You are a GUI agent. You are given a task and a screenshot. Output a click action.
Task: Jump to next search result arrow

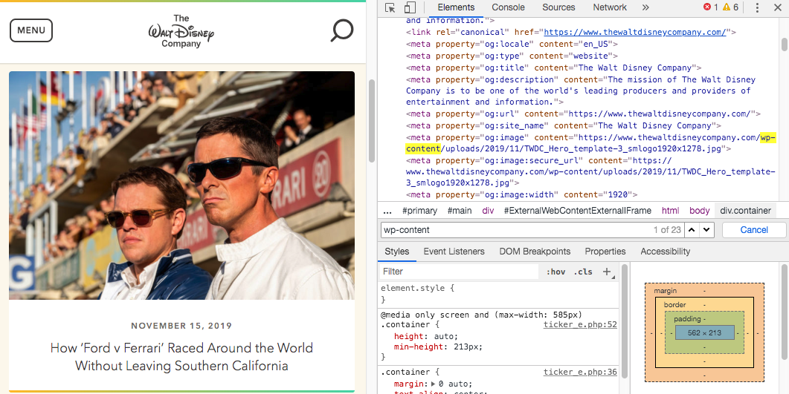(x=707, y=230)
